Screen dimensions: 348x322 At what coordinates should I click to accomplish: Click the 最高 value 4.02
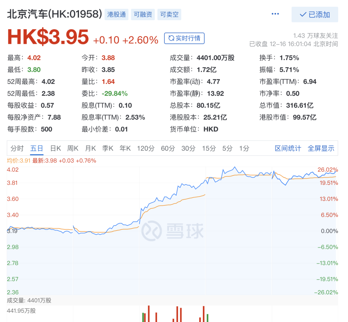(x=34, y=58)
